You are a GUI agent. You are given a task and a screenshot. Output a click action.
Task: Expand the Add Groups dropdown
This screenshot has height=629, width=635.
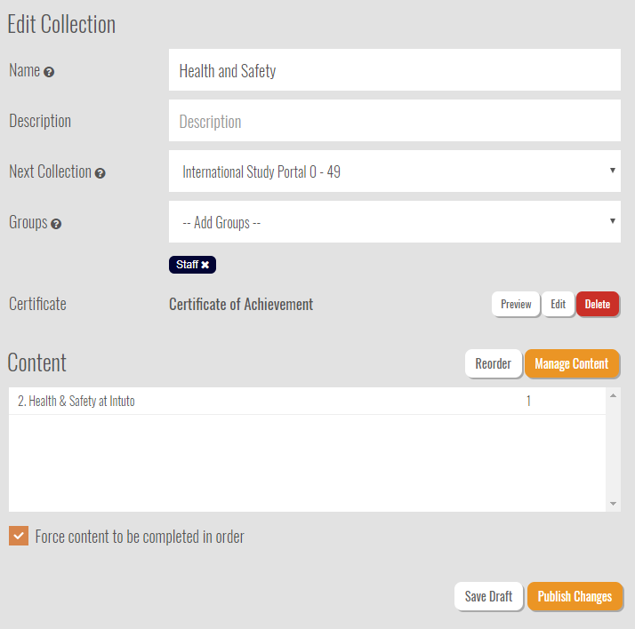(x=395, y=222)
